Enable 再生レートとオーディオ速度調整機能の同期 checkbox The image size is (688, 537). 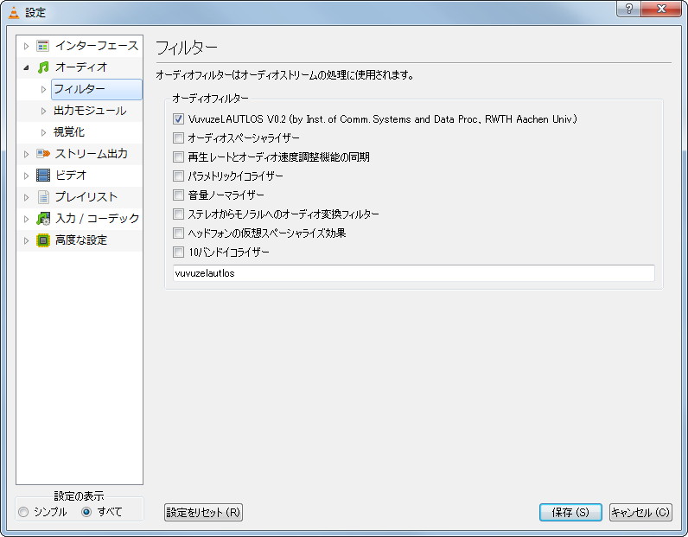click(178, 157)
